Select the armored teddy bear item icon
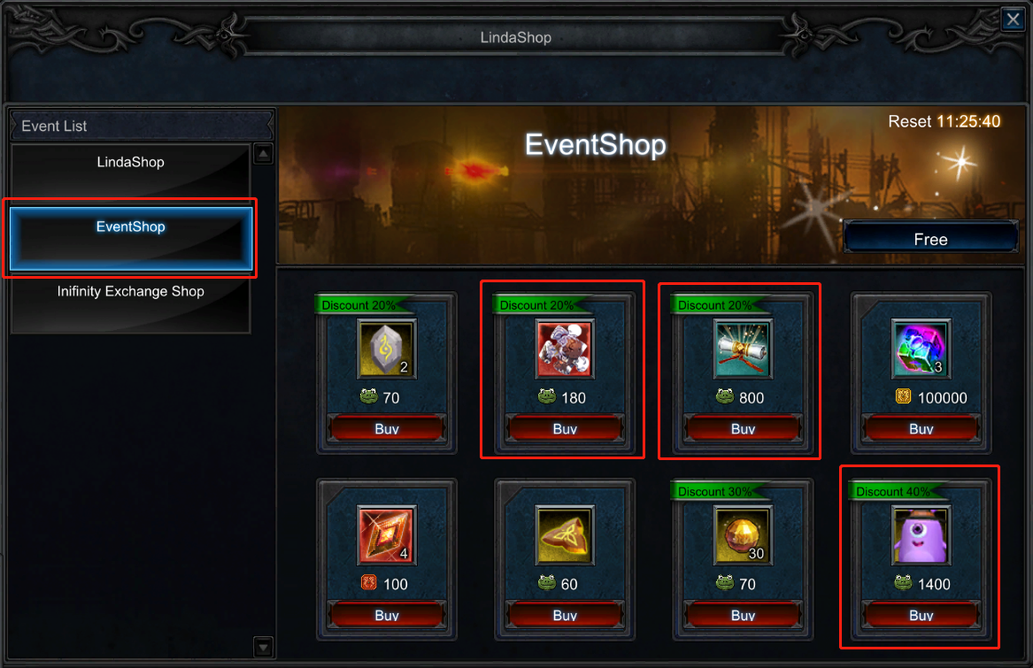1033x668 pixels. tap(565, 349)
